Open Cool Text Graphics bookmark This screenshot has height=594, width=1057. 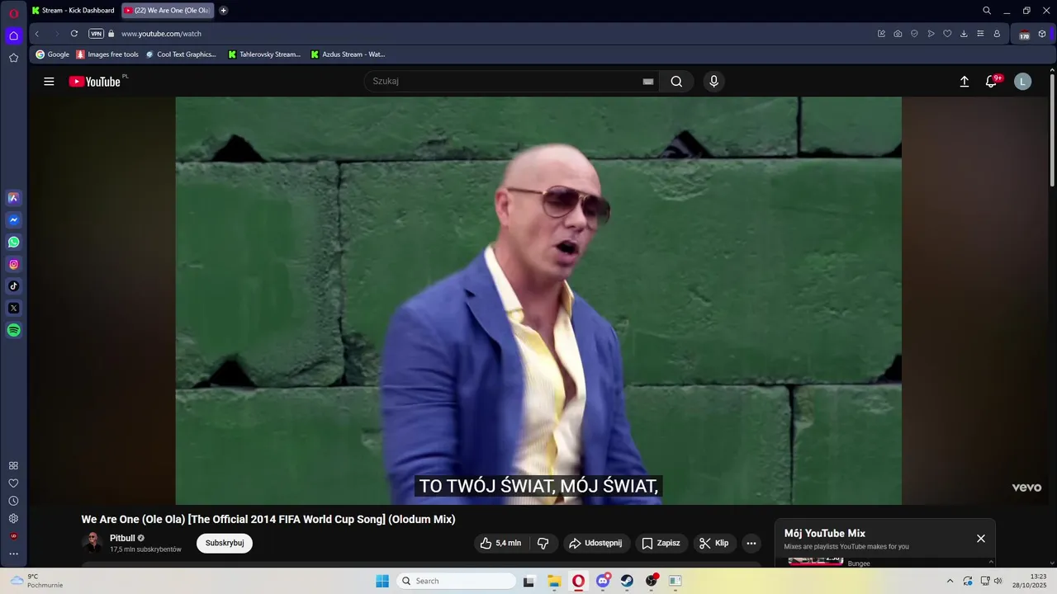[x=181, y=54]
